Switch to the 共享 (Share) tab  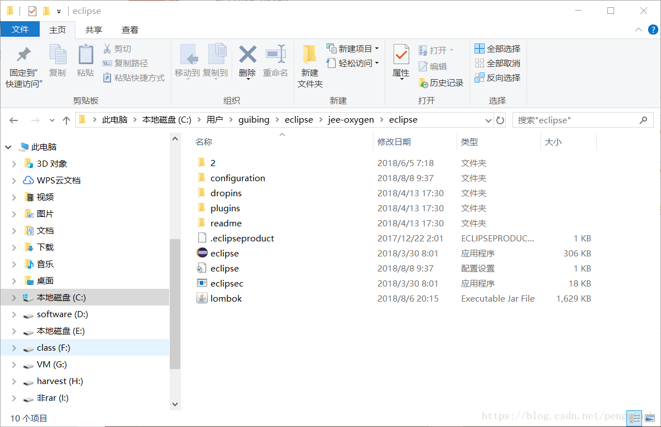tap(94, 30)
